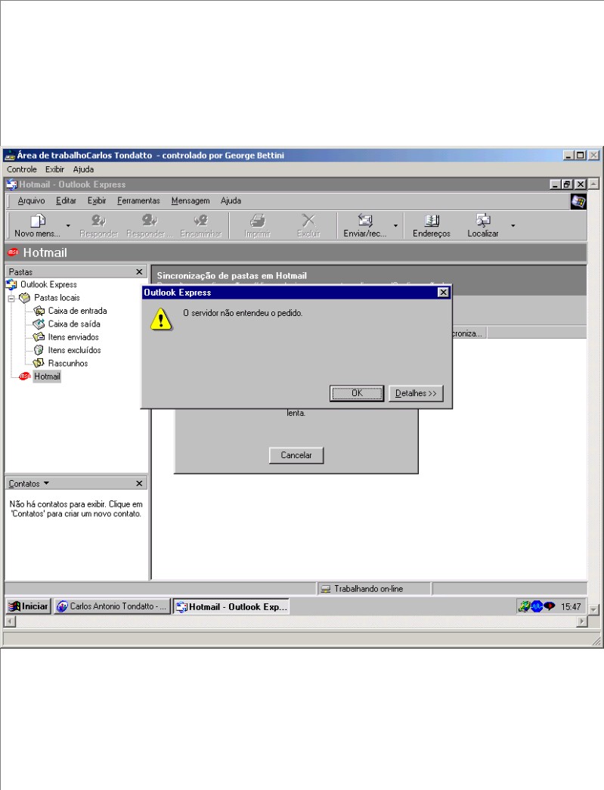The width and height of the screenshot is (604, 790).
Task: Click the Excluir toolbar icon
Action: [308, 225]
